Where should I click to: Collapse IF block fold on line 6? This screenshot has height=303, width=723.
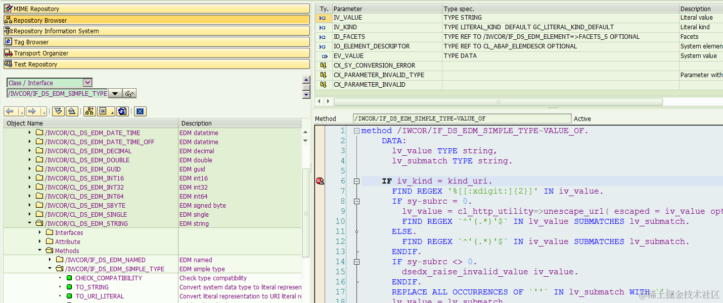click(x=356, y=181)
